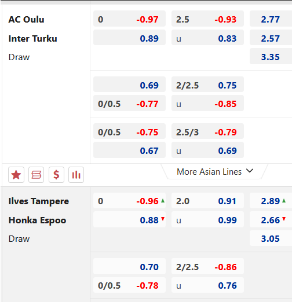
Task: Choose 0/0.5 handicap at -0.77
Action: coord(129,104)
